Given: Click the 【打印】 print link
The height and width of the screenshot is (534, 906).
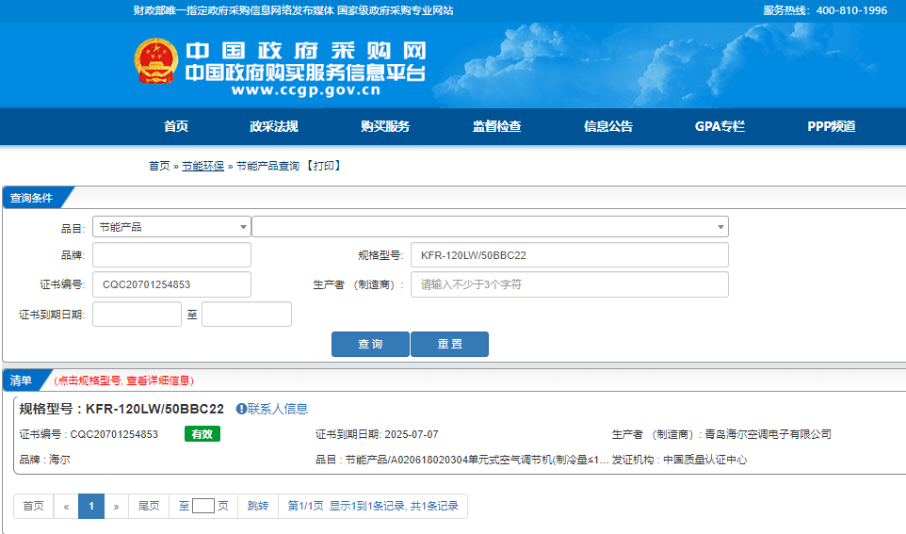Looking at the screenshot, I should (323, 166).
